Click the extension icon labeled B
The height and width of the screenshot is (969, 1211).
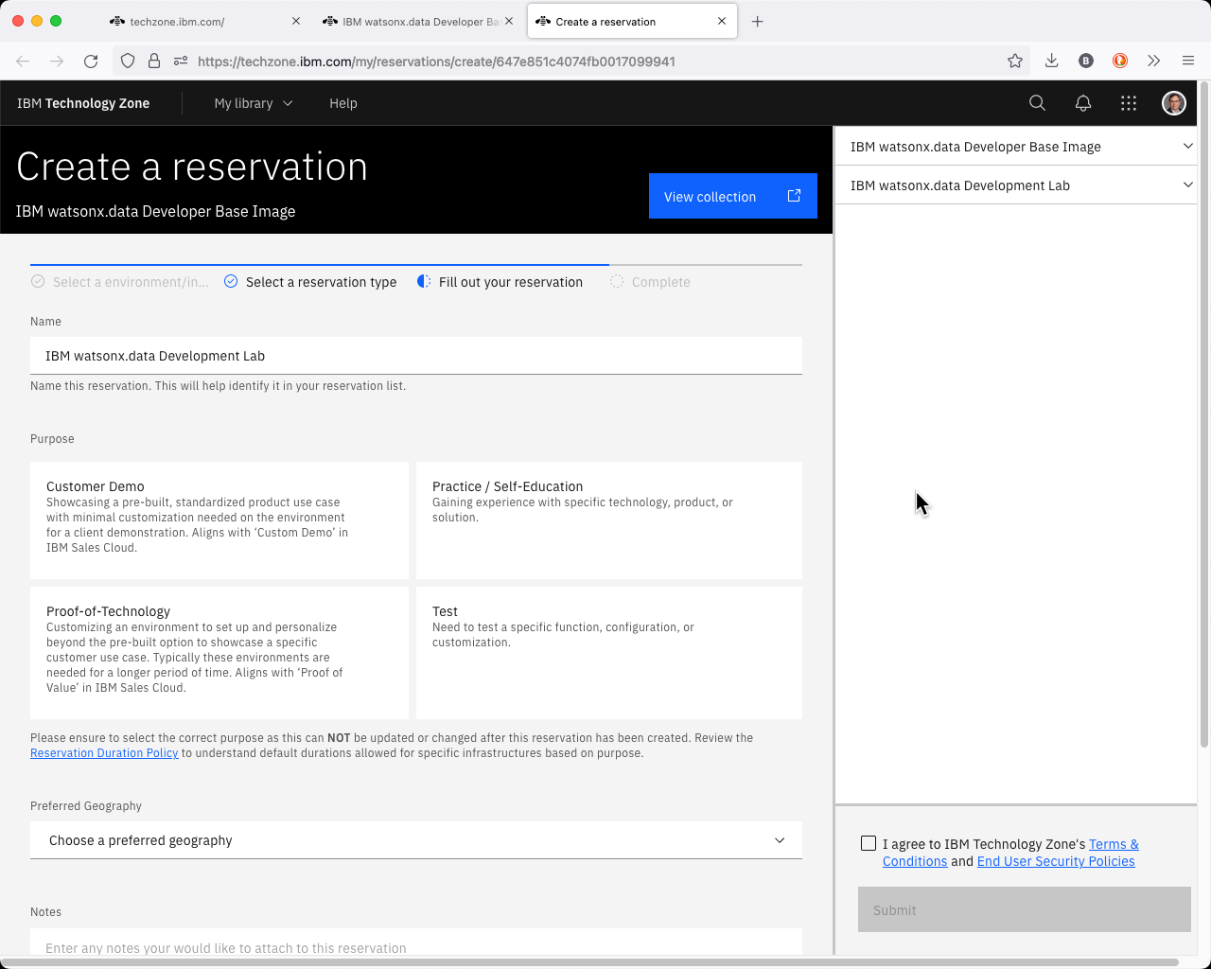click(1086, 61)
